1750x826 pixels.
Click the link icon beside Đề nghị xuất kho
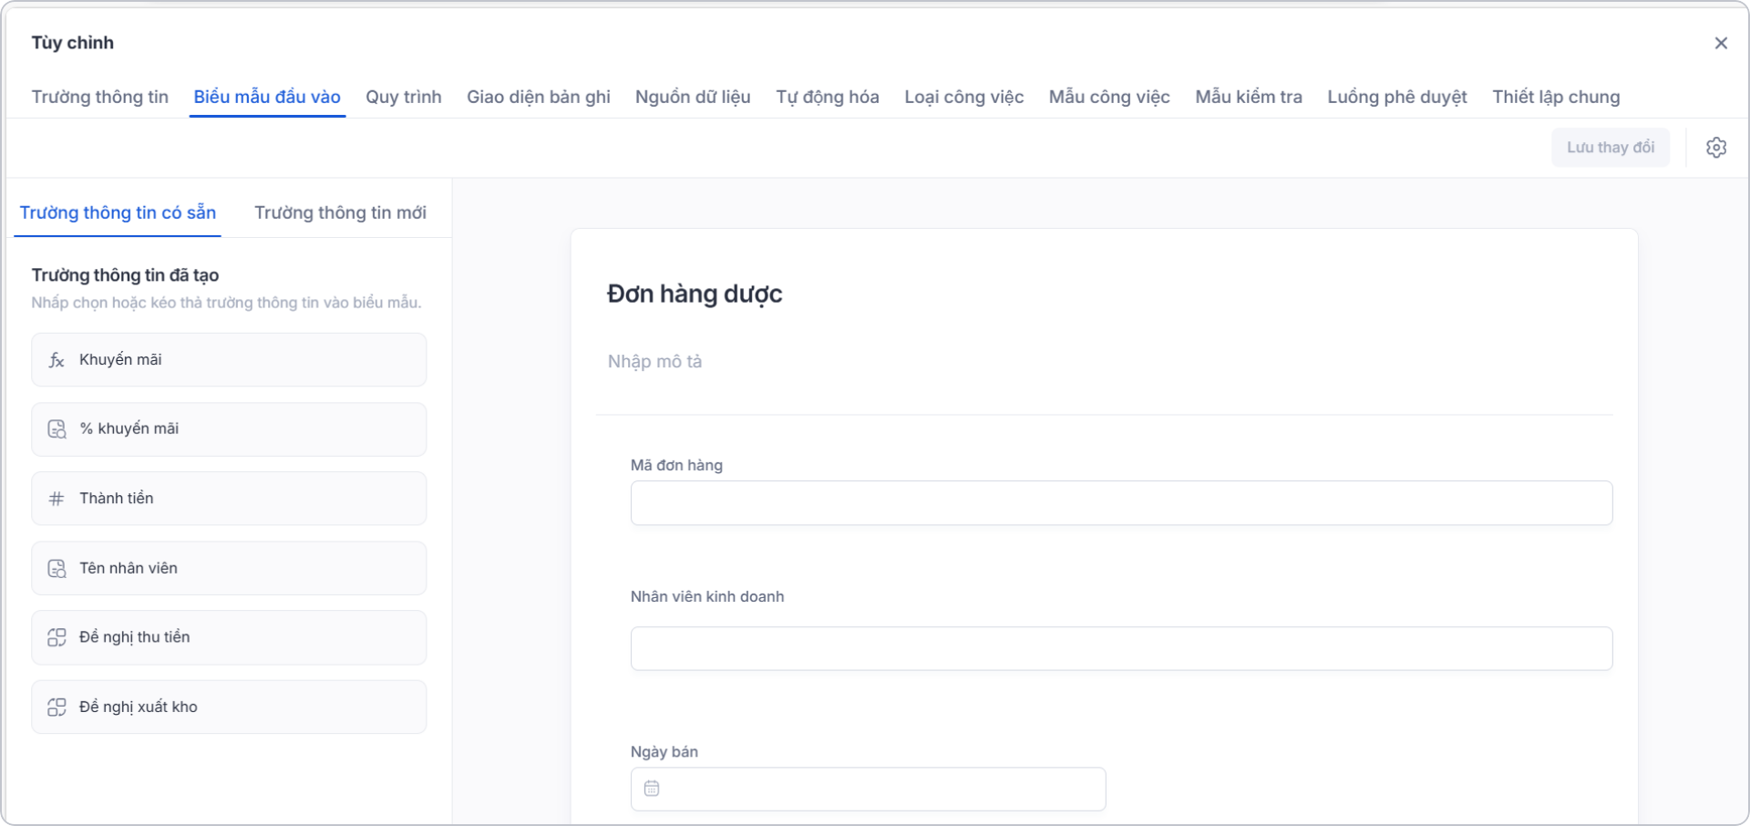point(57,707)
